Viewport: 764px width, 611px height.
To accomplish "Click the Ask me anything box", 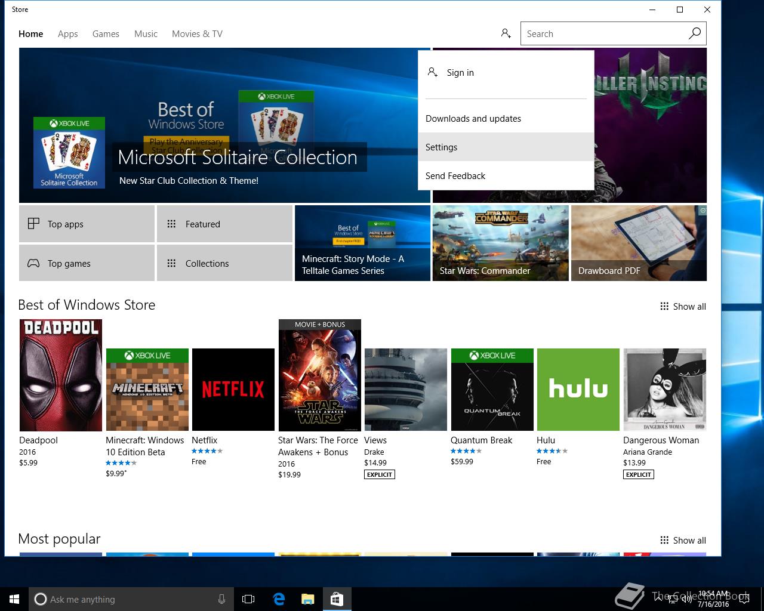I will (130, 599).
